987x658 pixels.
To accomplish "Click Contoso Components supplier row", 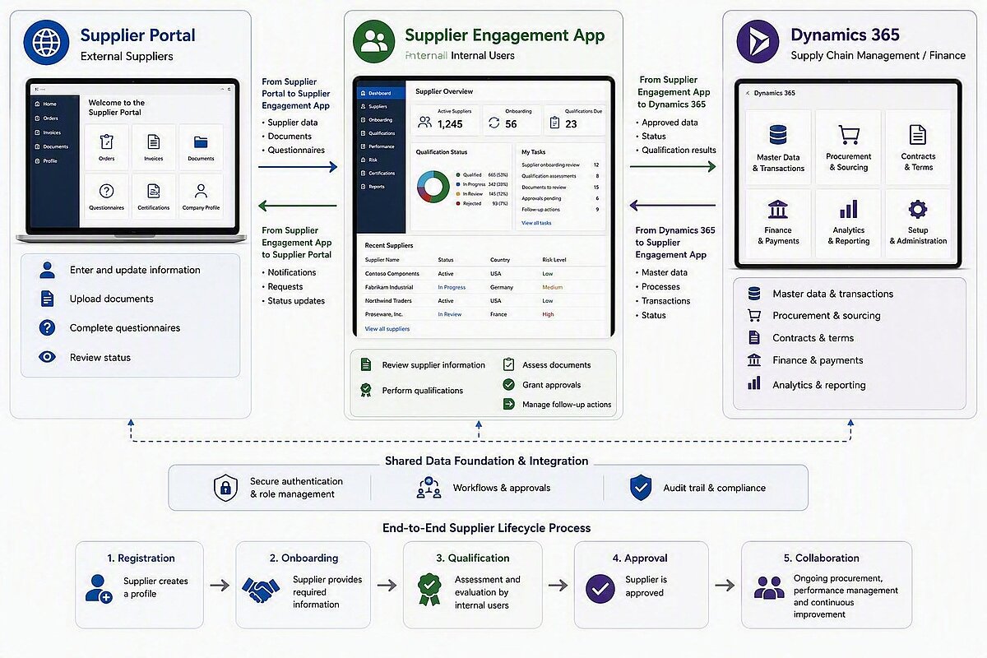I will [485, 274].
